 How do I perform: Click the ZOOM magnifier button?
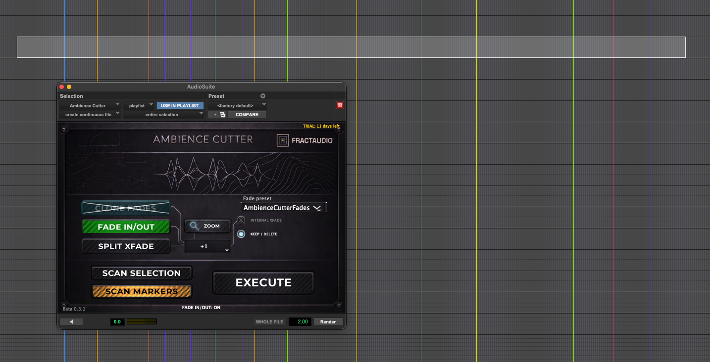tap(207, 226)
